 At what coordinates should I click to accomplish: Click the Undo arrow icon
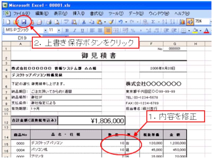(x=121, y=22)
